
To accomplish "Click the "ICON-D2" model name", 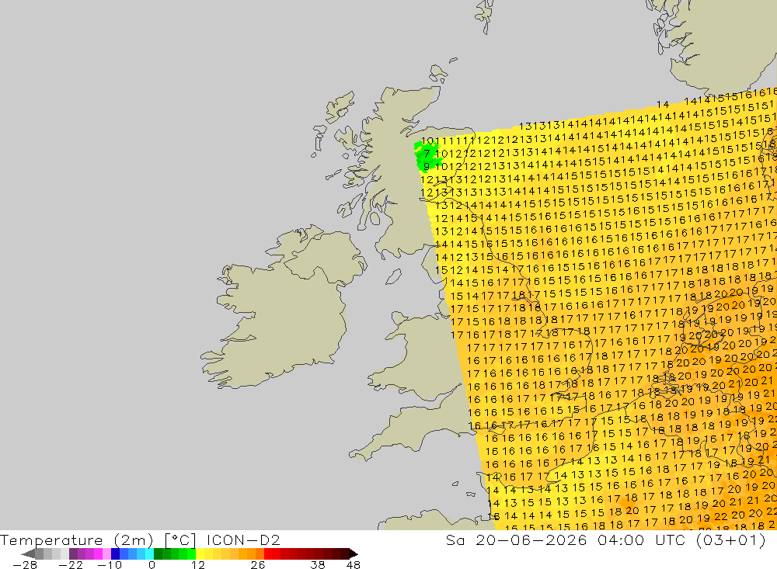I will coord(243,540).
